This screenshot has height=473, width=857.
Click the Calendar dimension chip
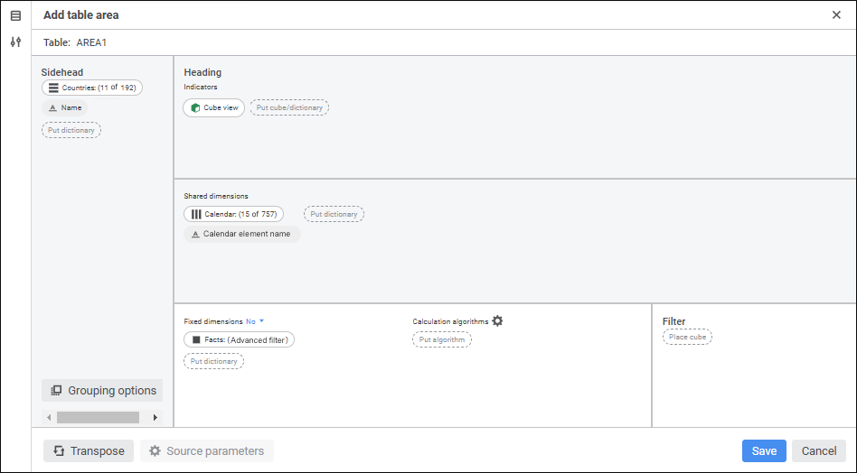tap(233, 214)
